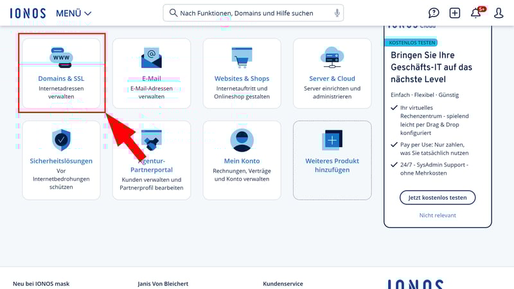Screen dimensions: 514x289
Task: Click the IONOS logo in header
Action: pos(28,13)
